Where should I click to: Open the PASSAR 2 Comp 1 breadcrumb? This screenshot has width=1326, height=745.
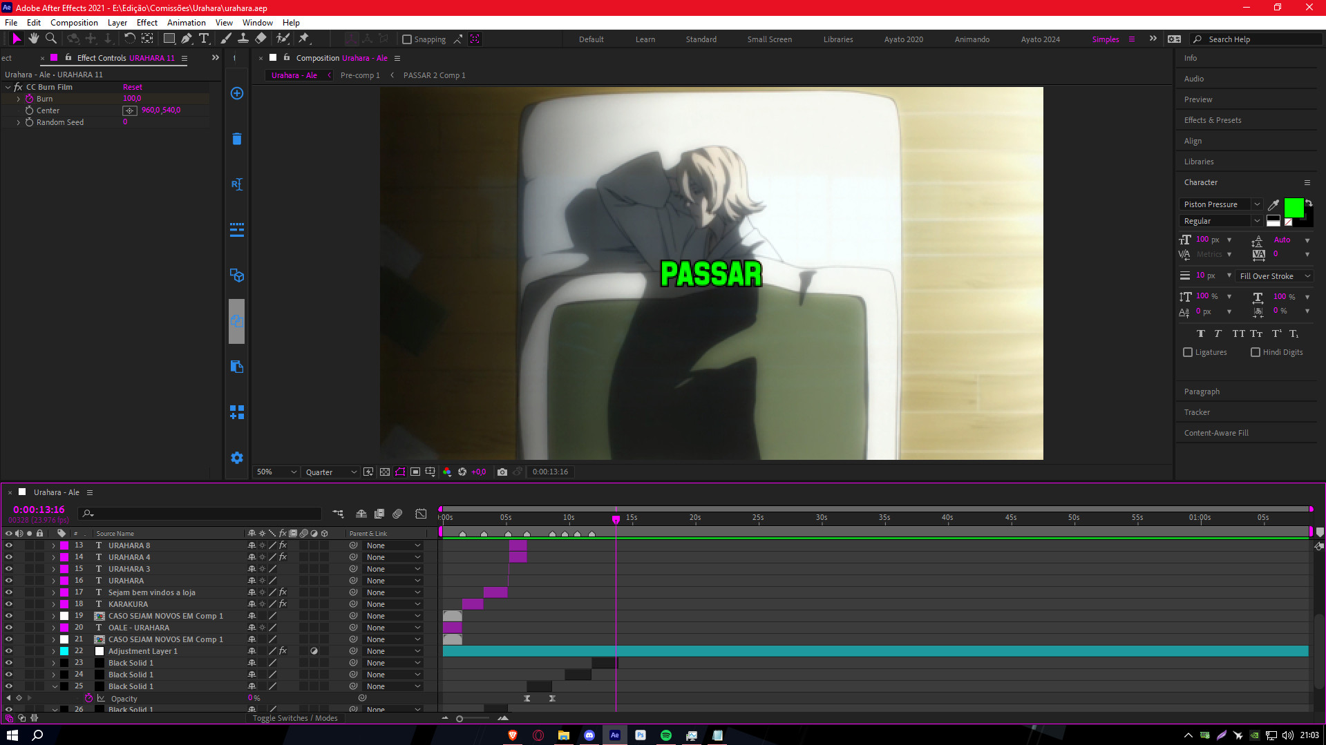(434, 75)
